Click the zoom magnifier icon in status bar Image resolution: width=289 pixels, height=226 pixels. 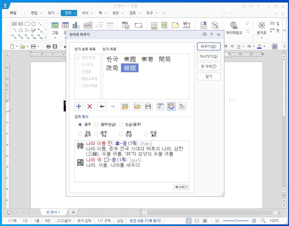(263, 221)
